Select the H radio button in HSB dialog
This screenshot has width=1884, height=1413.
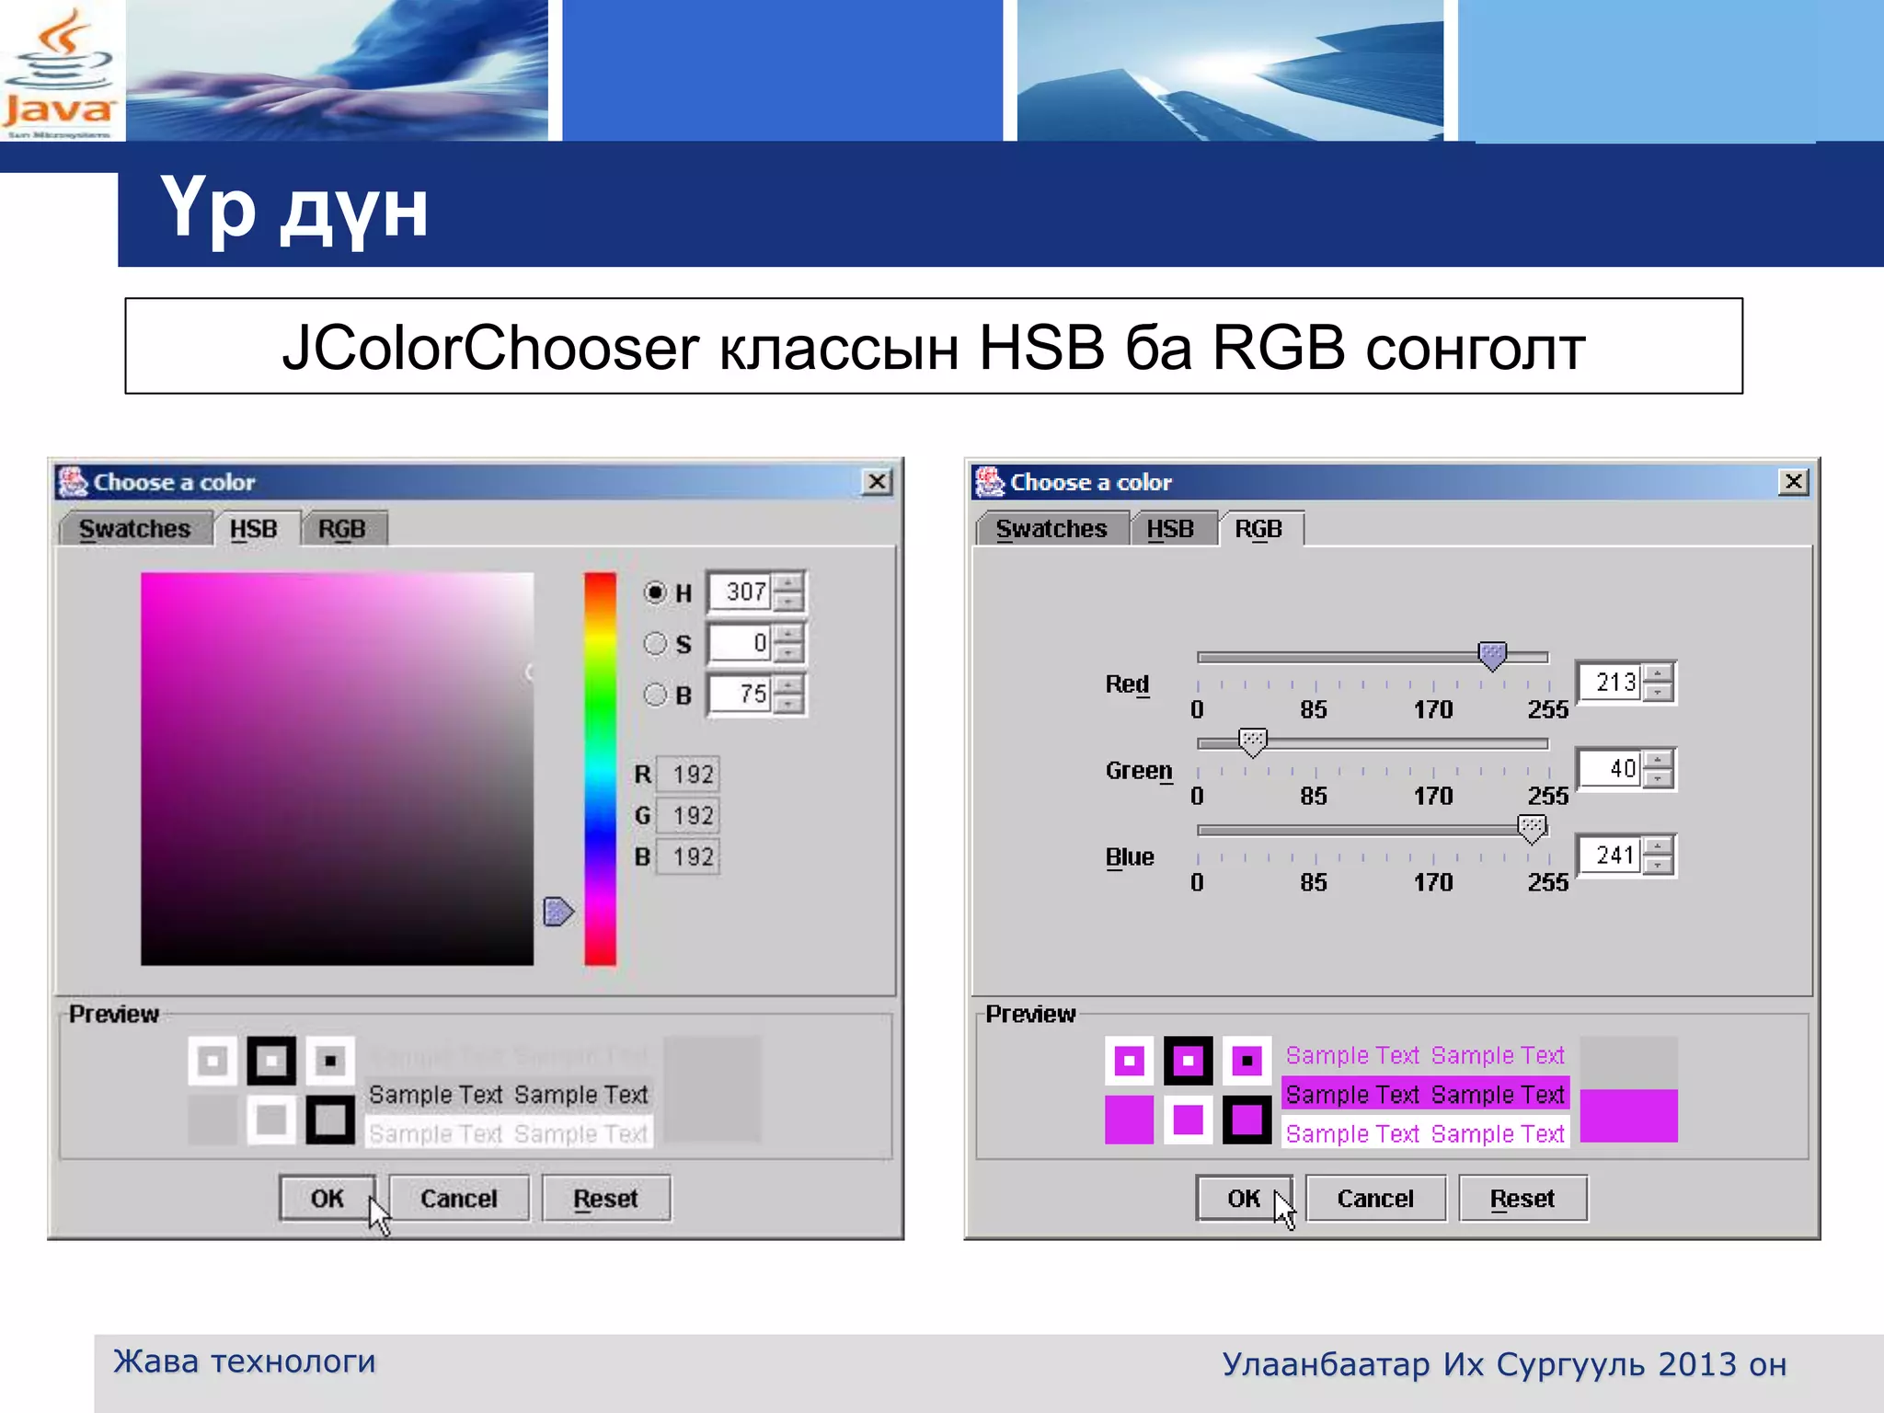click(655, 592)
